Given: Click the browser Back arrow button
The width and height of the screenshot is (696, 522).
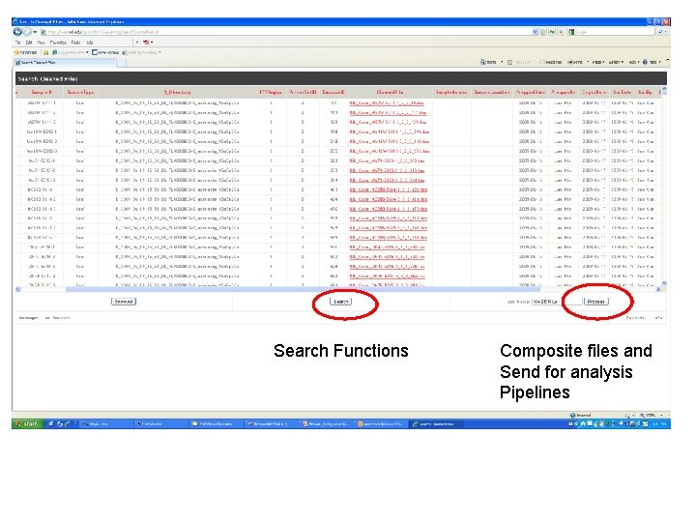Looking at the screenshot, I should coord(17,32).
